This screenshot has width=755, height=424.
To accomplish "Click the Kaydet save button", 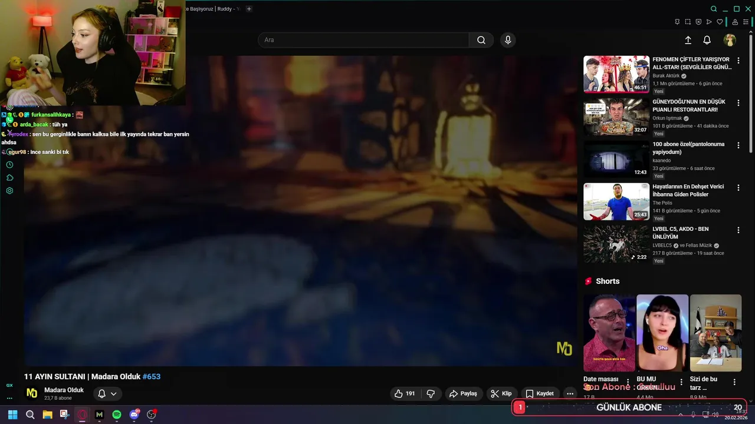I will (x=540, y=393).
